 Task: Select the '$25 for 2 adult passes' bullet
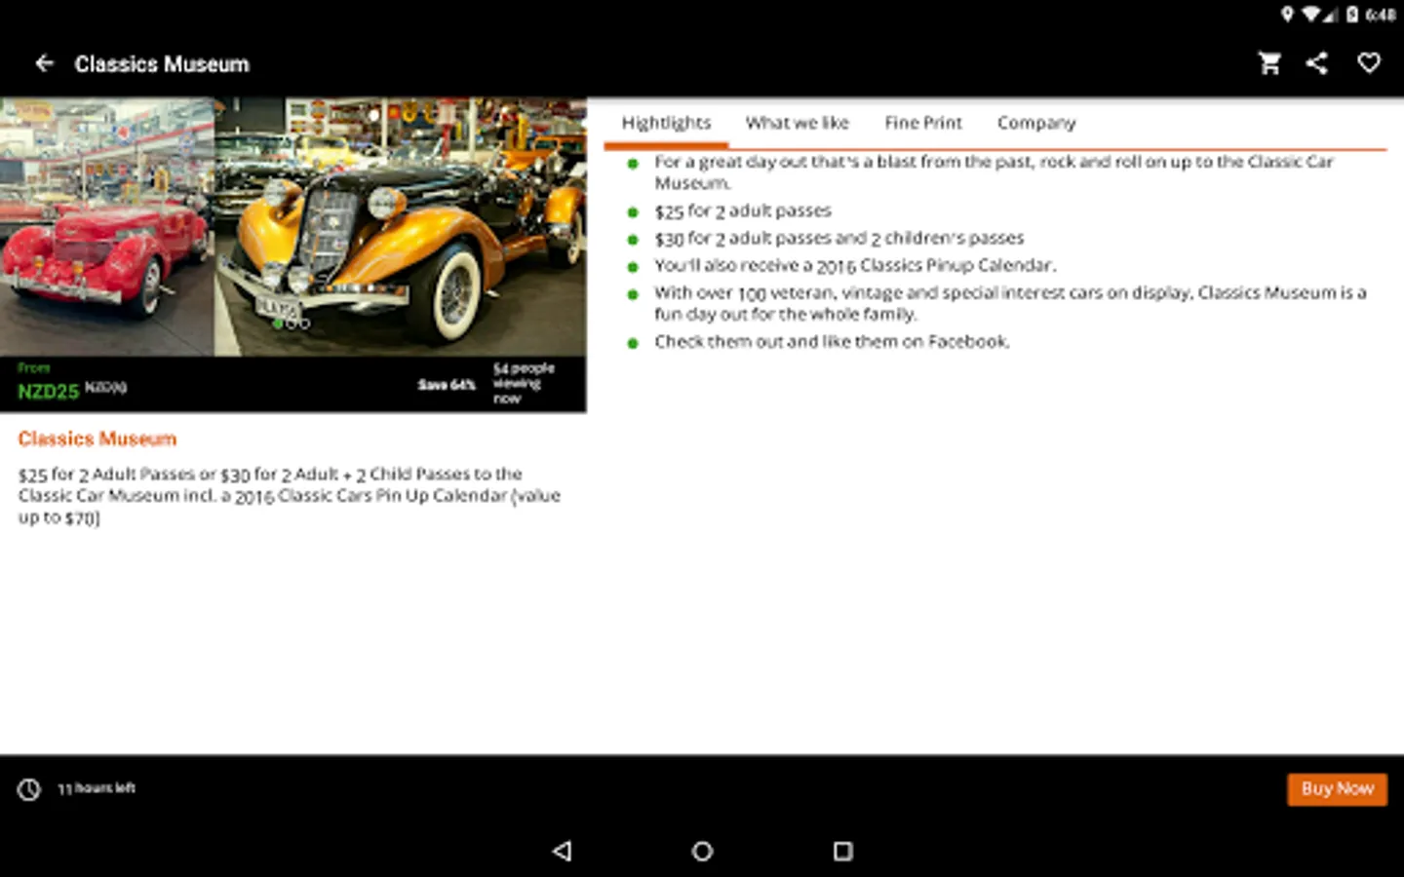coord(743,211)
